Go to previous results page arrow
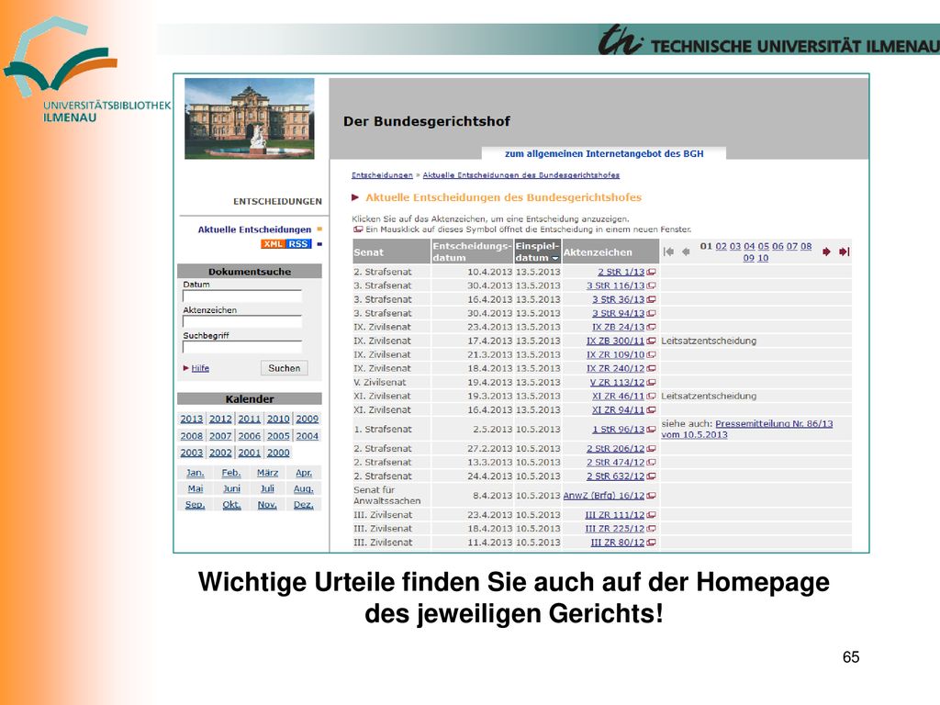This screenshot has height=705, width=940. coord(686,252)
